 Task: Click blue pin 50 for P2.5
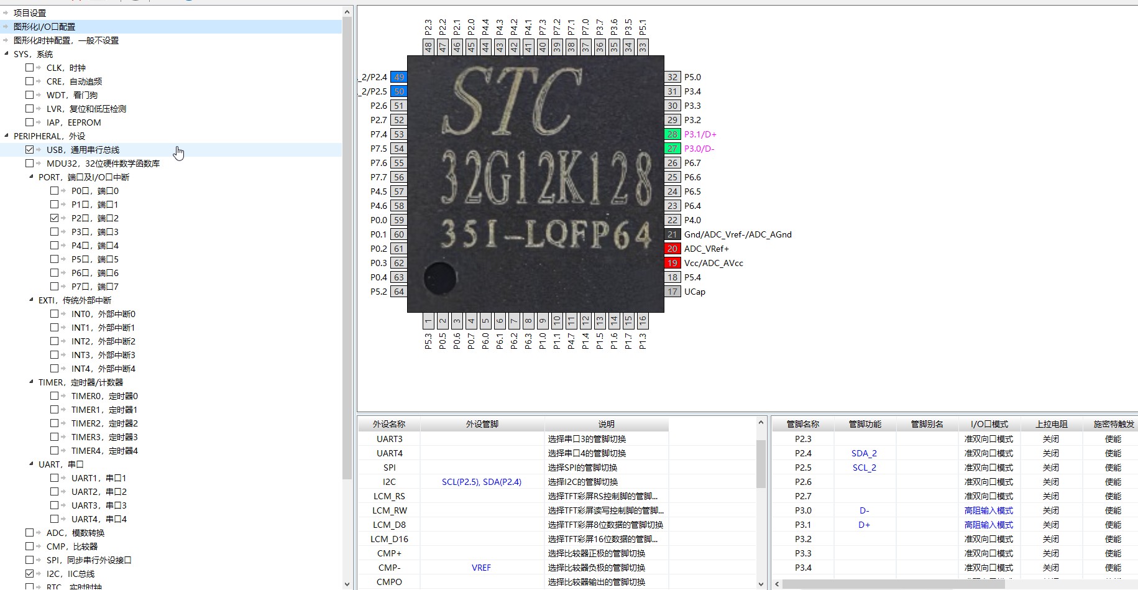(398, 91)
